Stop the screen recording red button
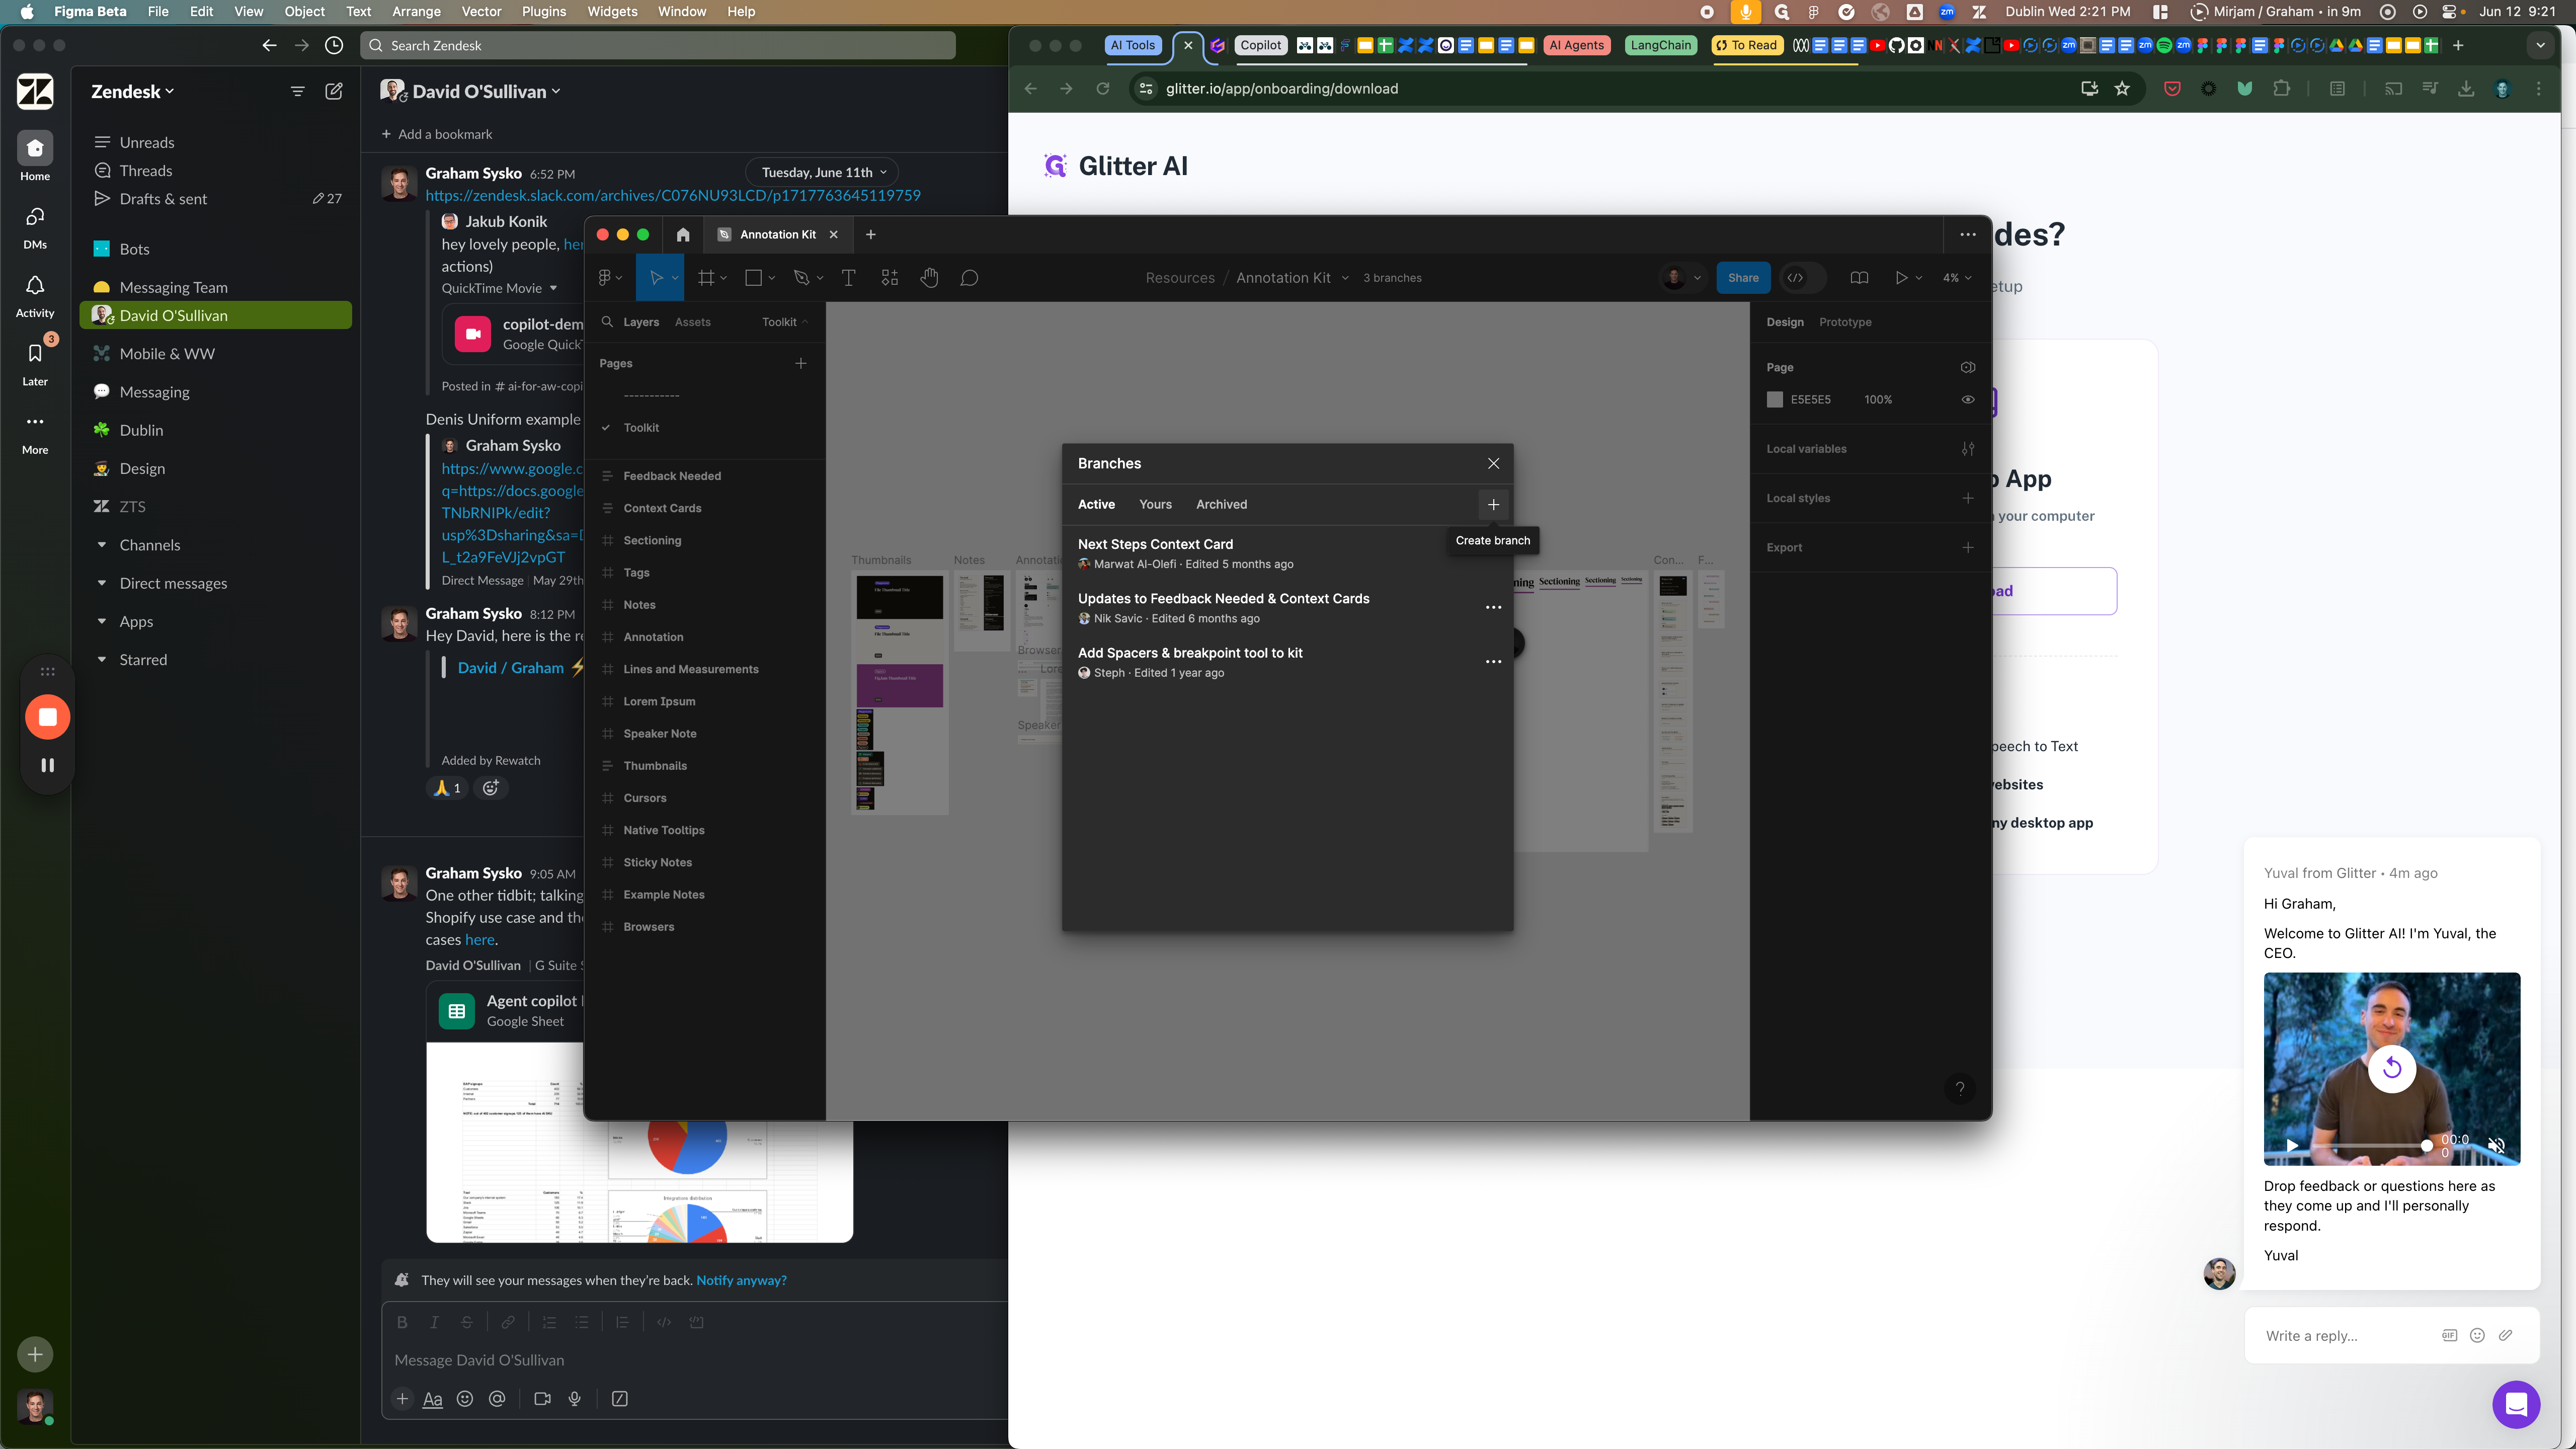Screen dimensions: 2576x1449 (47, 717)
